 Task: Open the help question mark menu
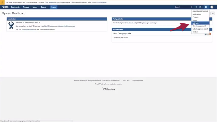(x=201, y=7)
